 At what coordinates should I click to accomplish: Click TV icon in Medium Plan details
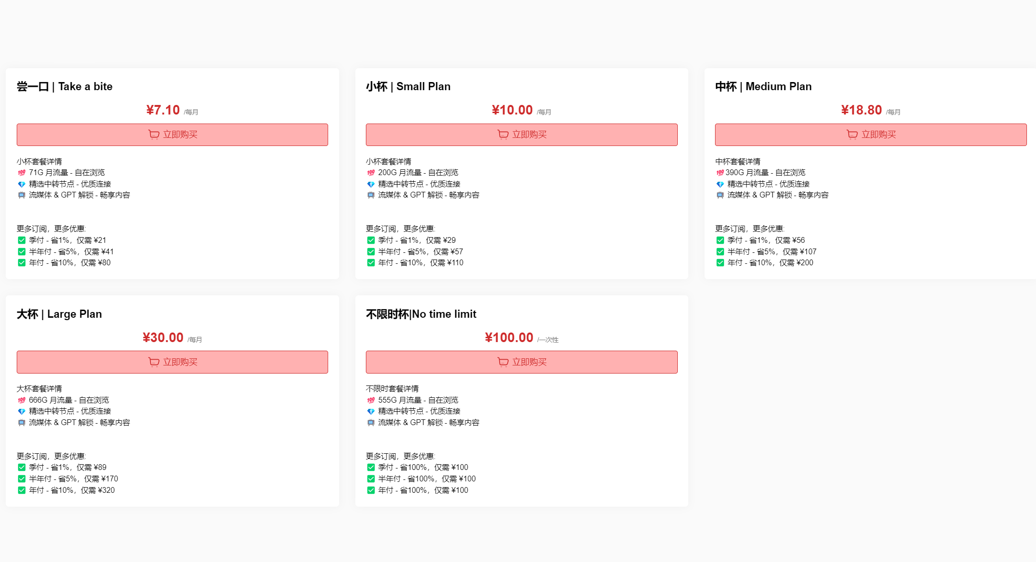(x=720, y=195)
